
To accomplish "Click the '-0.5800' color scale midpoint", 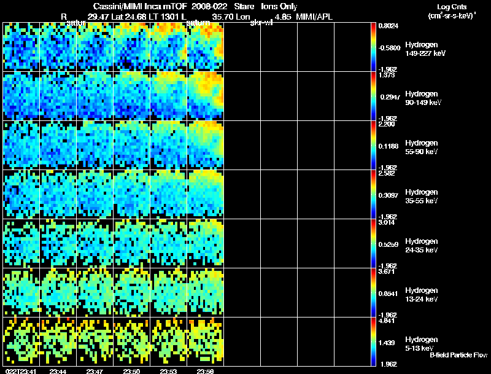I will pyautogui.click(x=389, y=48).
